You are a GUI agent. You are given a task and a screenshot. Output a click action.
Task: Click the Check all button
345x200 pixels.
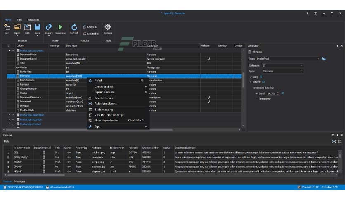coord(90,27)
